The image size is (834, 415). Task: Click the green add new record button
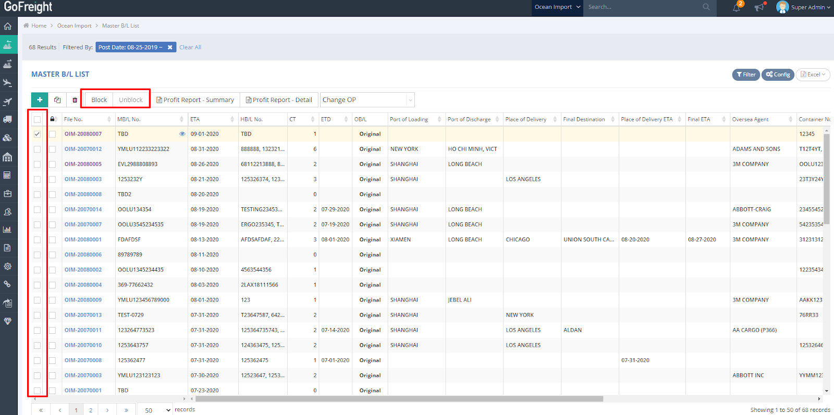pos(40,99)
